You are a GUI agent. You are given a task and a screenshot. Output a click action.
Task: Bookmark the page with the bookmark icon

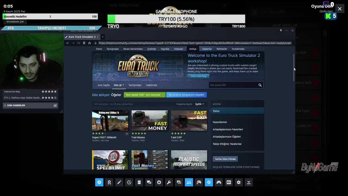(84, 43)
